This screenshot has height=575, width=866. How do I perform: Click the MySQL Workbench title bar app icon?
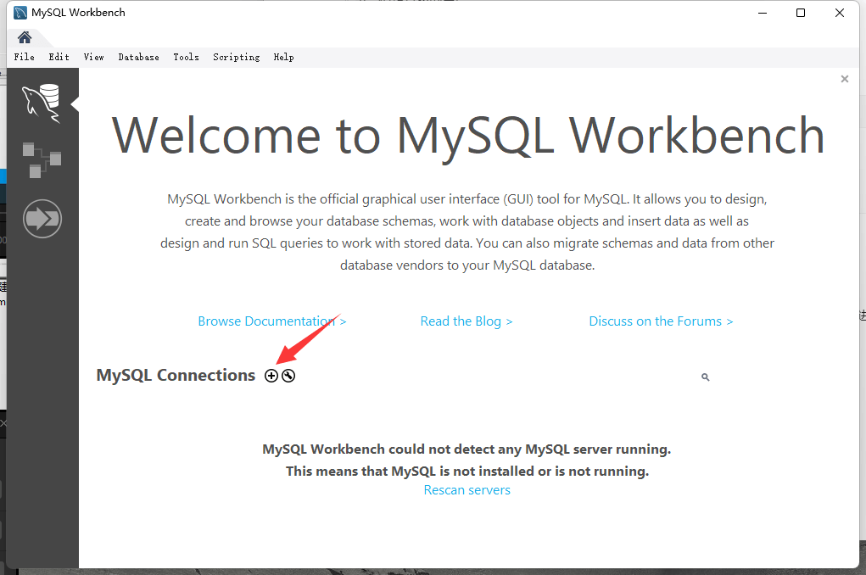20,13
